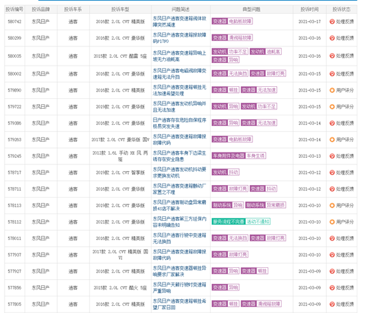Select the 处理反馈 icon for complaint 580035
368x313 pixels.
pyautogui.click(x=332, y=56)
